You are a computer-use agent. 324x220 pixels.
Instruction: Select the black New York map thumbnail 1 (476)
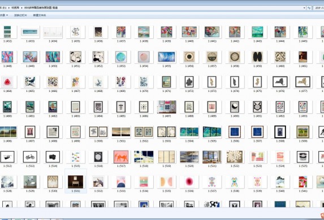[280, 82]
